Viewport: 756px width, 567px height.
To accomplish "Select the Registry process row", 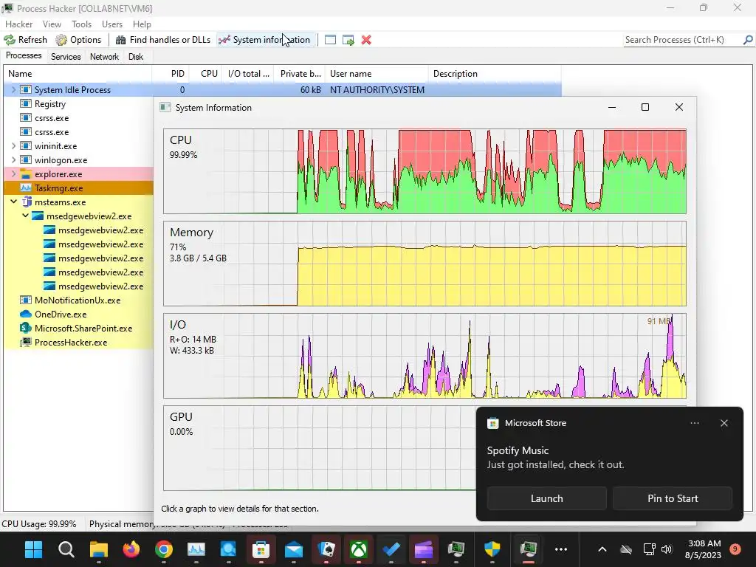I will click(78, 103).
